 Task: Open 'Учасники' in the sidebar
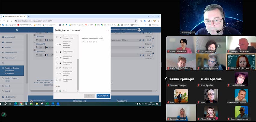click(8, 42)
